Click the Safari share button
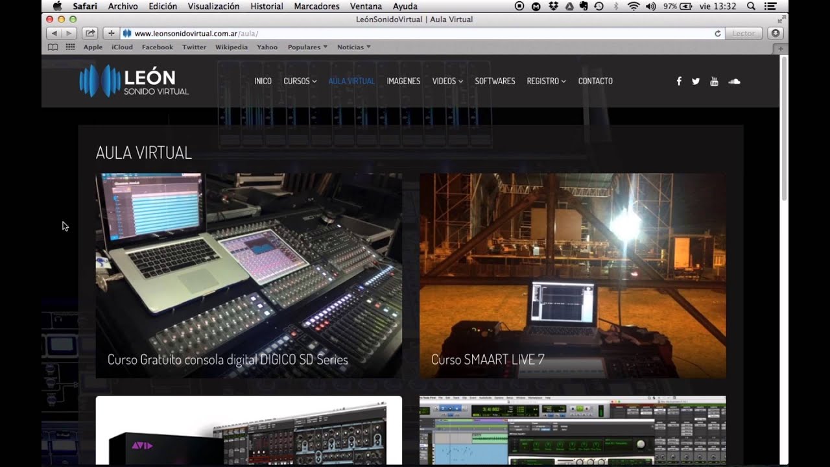830x467 pixels. pyautogui.click(x=90, y=33)
